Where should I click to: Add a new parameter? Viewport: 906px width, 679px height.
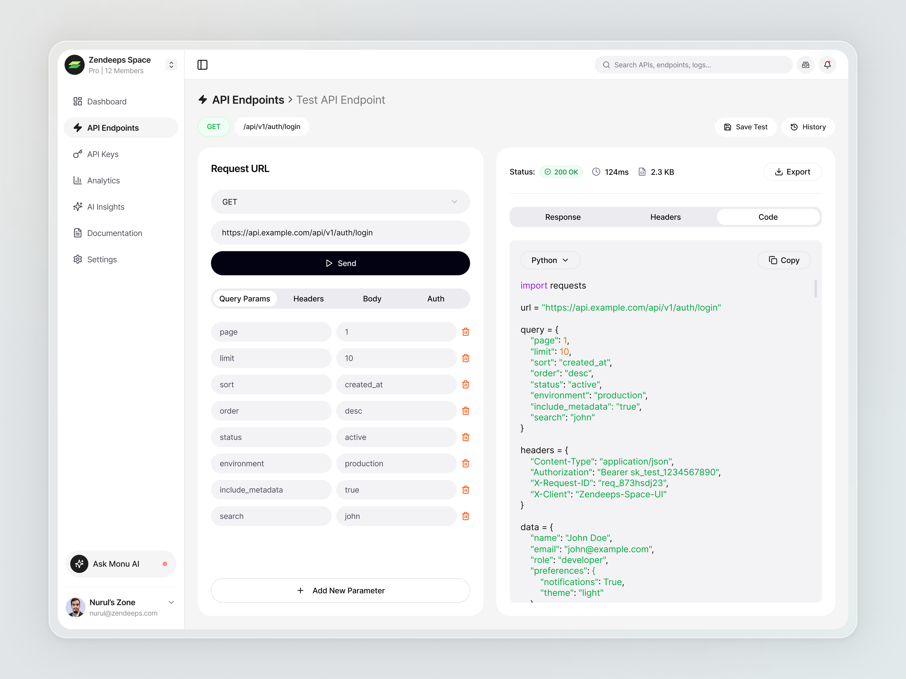340,590
